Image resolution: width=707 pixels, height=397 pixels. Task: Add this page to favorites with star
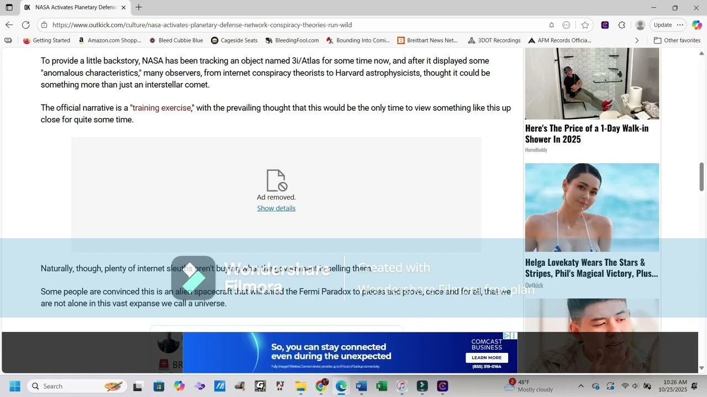click(x=585, y=25)
